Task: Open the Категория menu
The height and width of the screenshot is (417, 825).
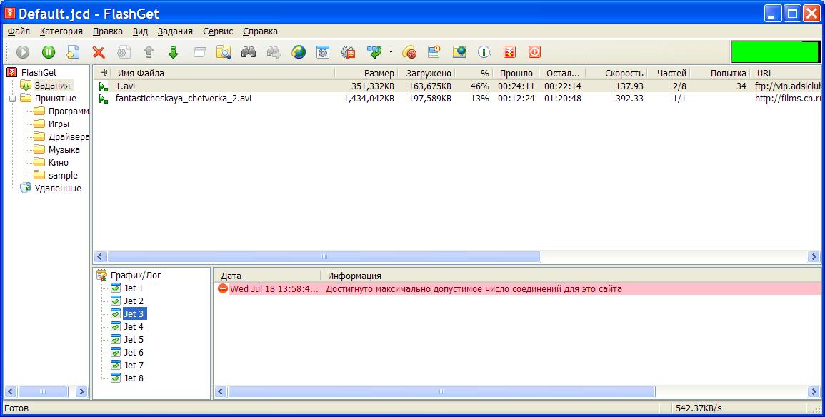Action: pos(61,31)
